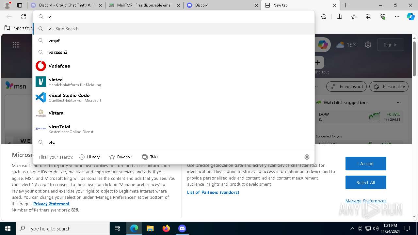The width and height of the screenshot is (418, 235).
Task: Select the 'vmpf' search suggestion
Action: pos(173,40)
